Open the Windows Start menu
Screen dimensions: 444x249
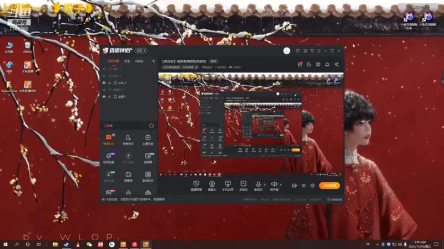[6, 245]
